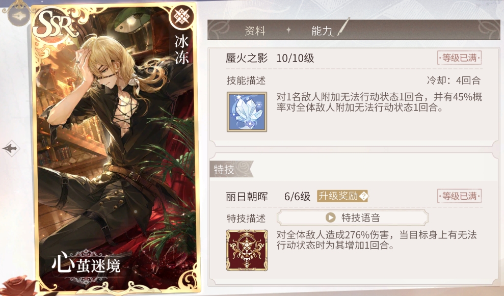Switch to the 能力 tab
504x296 pixels.
322,31
